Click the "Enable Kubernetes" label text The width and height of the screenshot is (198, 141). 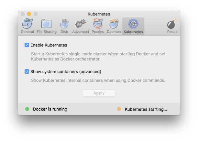pos(49,45)
